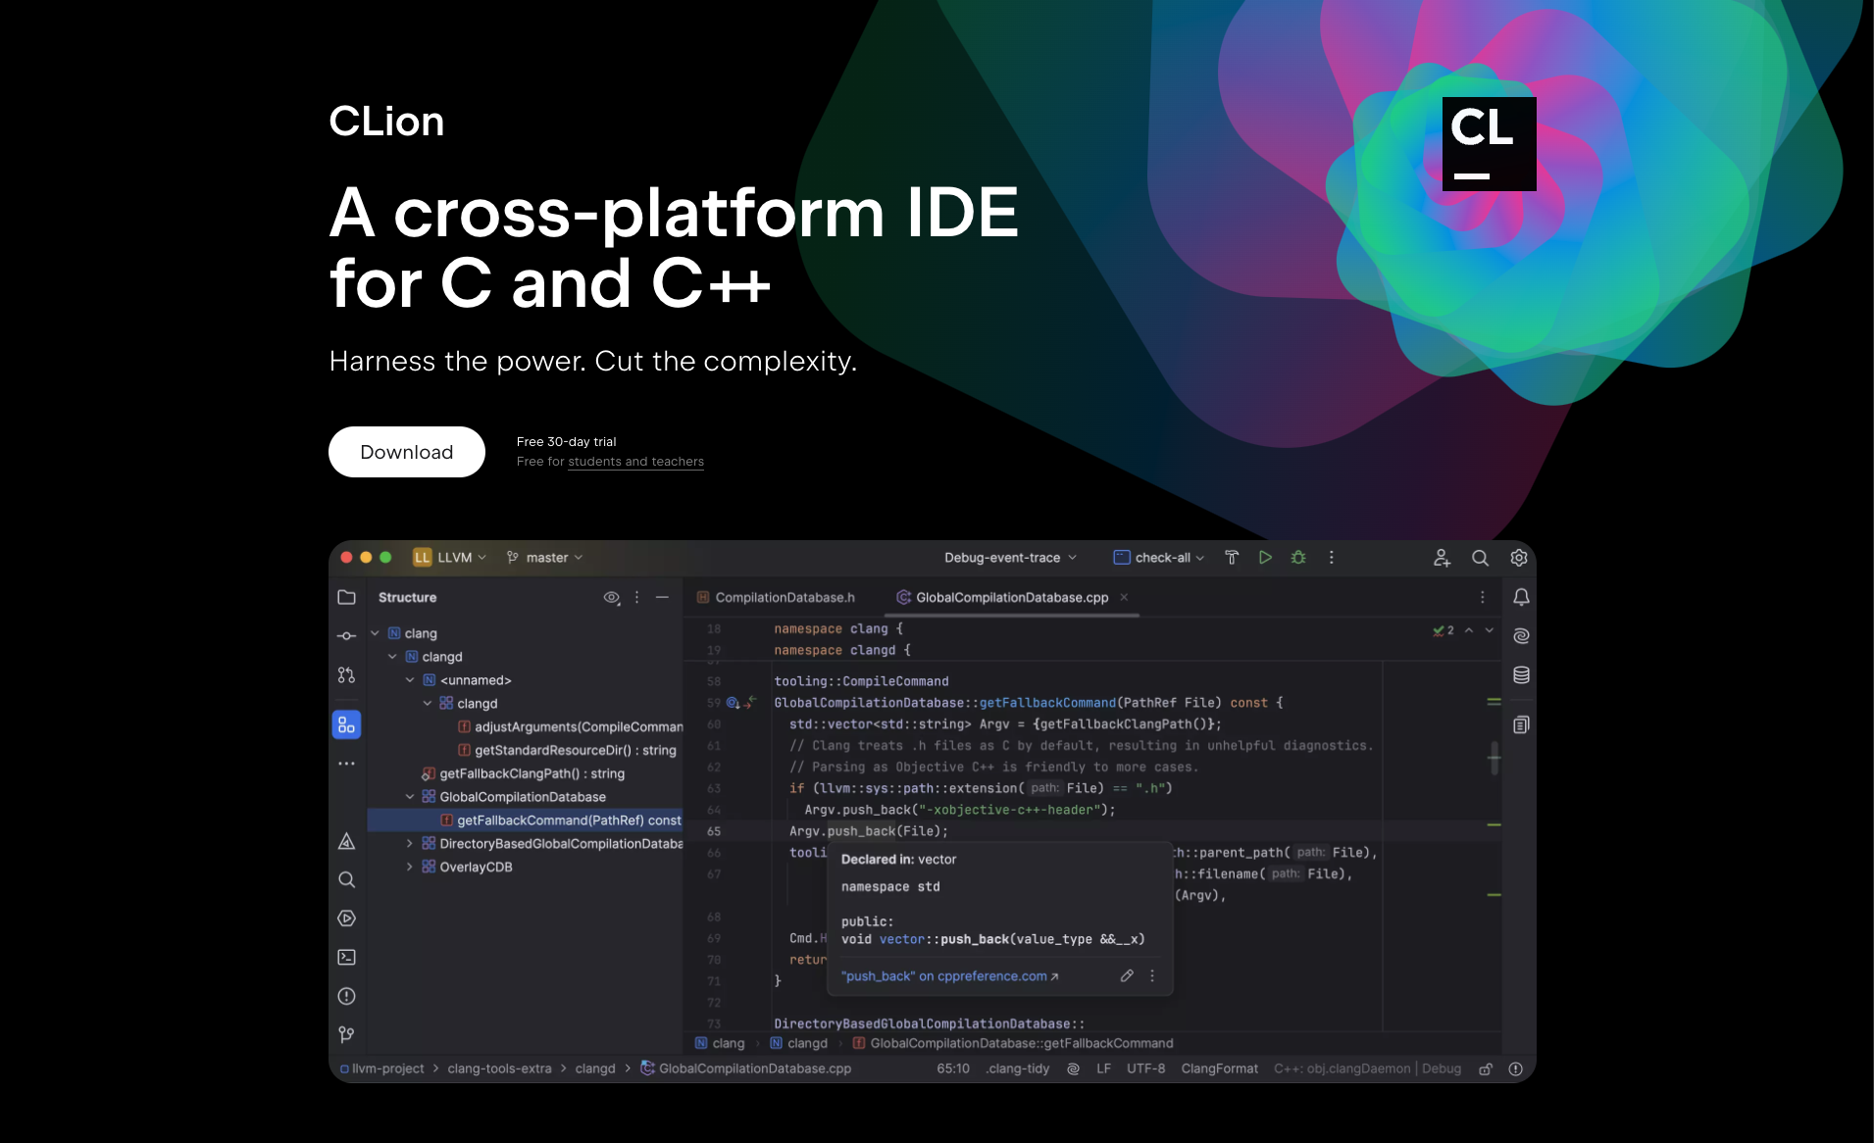Open Database tool window icon
1874x1143 pixels.
(x=1521, y=675)
